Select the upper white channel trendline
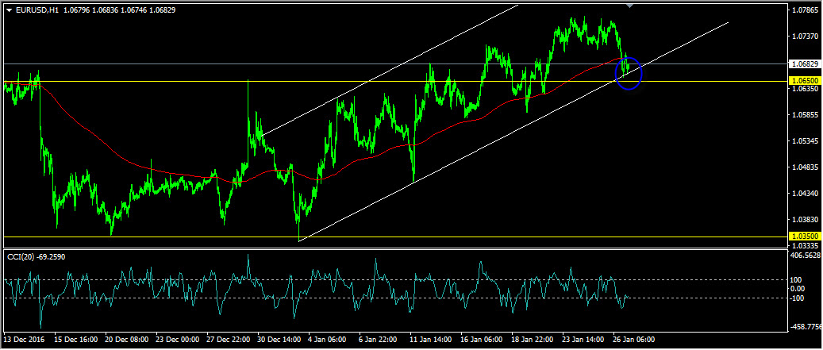Viewport: 823px width, 350px height. [x=388, y=71]
